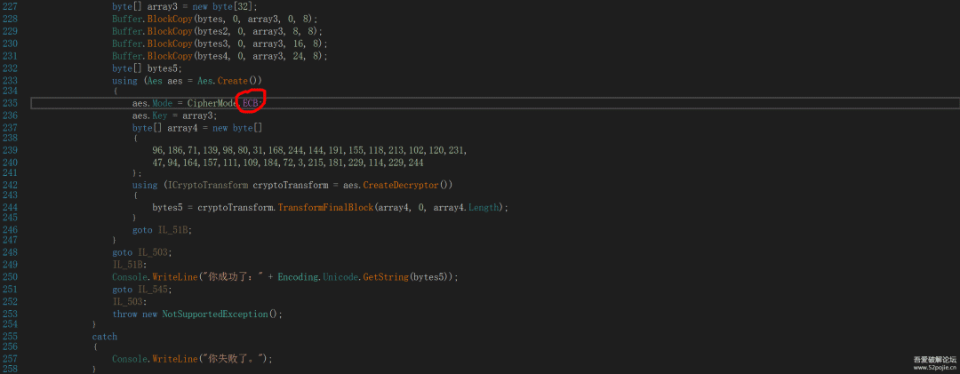This screenshot has height=374, width=960.
Task: Follow the goto IL_51B label on line 246
Action: point(172,229)
